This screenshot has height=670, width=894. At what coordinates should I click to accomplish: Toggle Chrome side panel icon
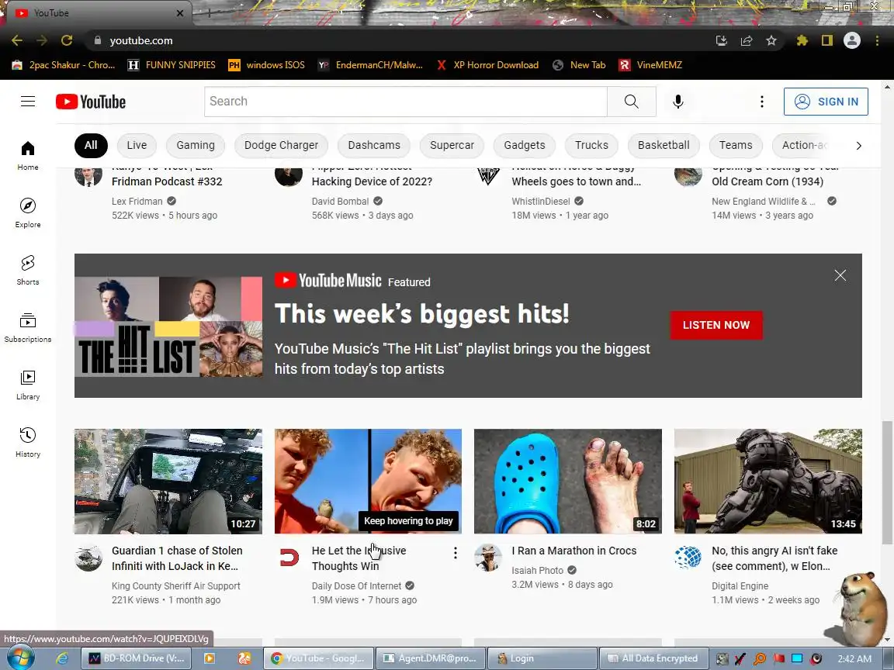826,40
